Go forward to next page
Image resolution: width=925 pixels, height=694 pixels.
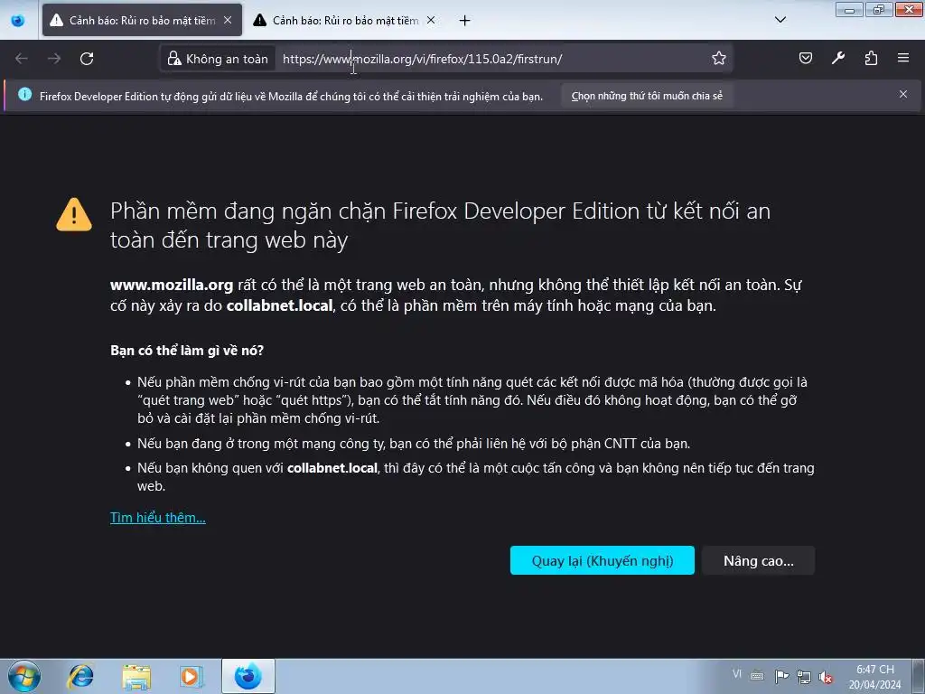54,59
